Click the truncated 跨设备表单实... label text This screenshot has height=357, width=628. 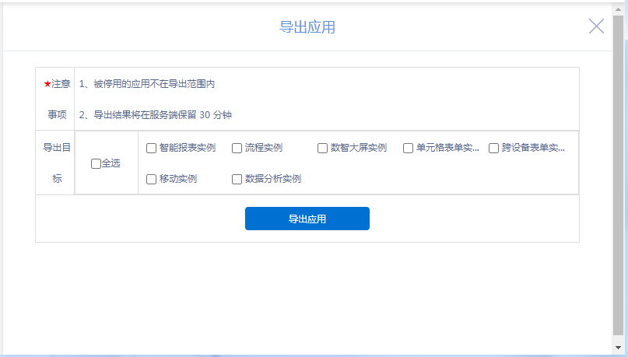tap(533, 148)
